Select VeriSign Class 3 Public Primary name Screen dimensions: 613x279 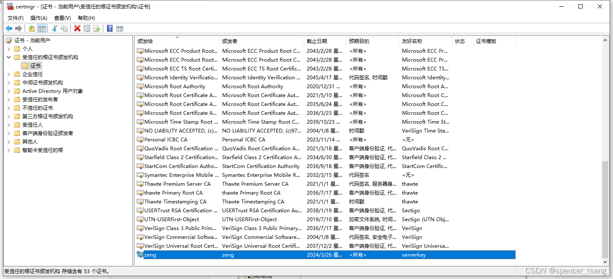tap(181, 228)
